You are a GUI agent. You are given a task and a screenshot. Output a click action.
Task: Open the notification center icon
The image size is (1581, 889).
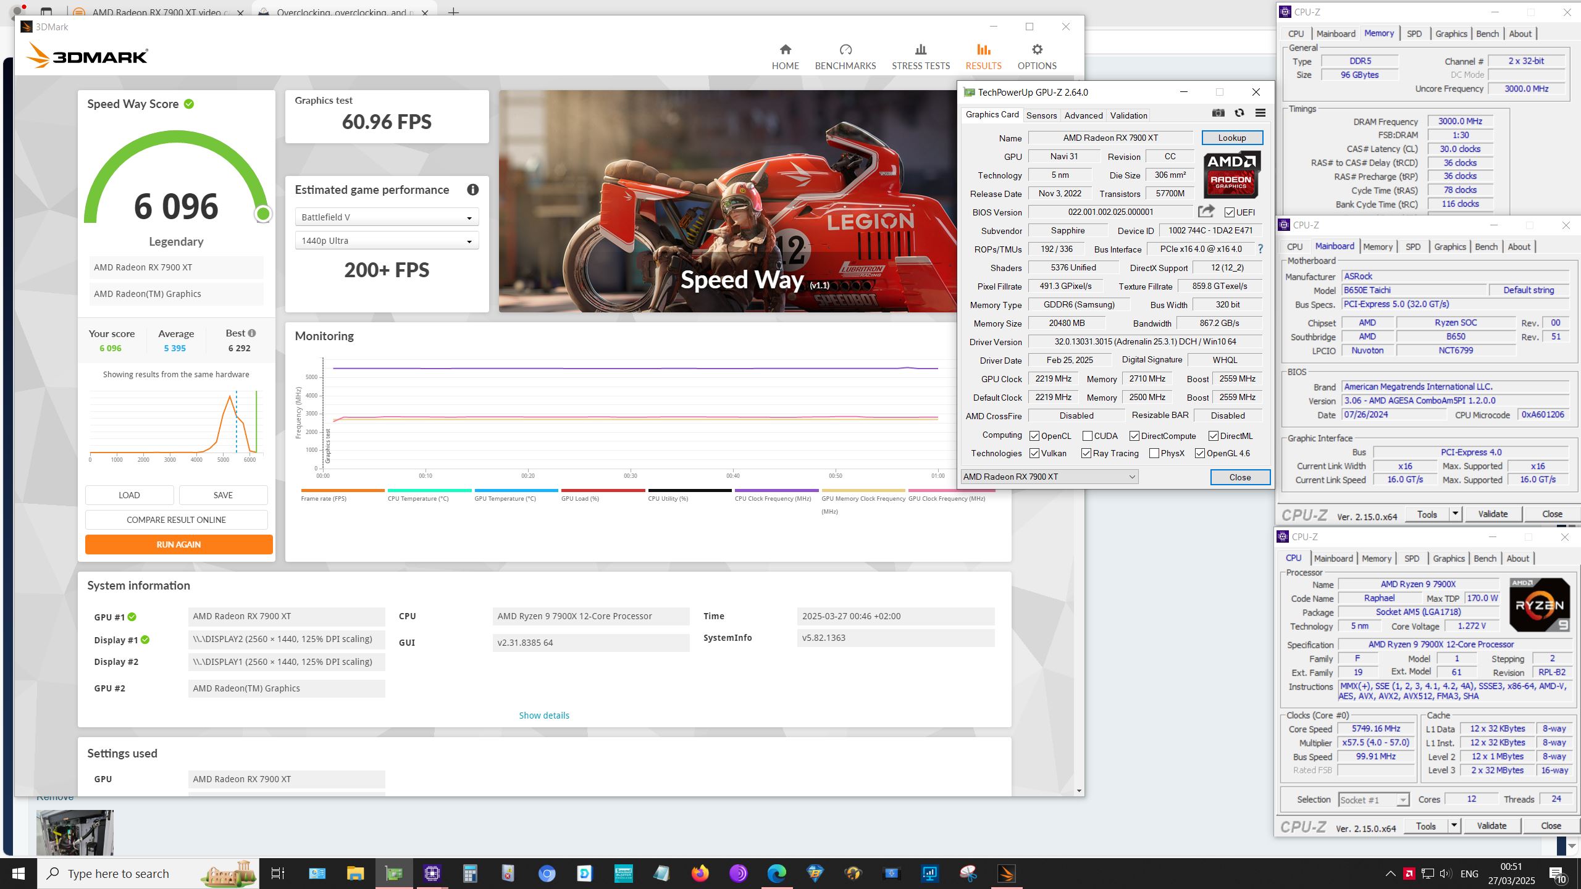coord(1558,874)
